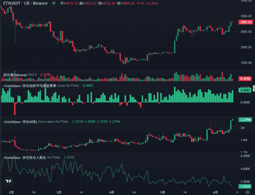Viewport: 255px width, 195px height.
Task: Click the 1.2310 ratio axis label
Action: click(245, 187)
